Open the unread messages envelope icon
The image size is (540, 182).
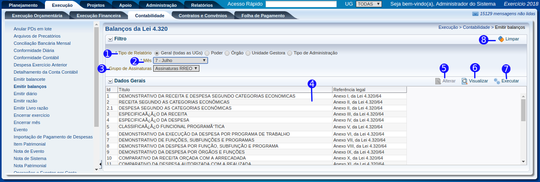[x=475, y=14]
